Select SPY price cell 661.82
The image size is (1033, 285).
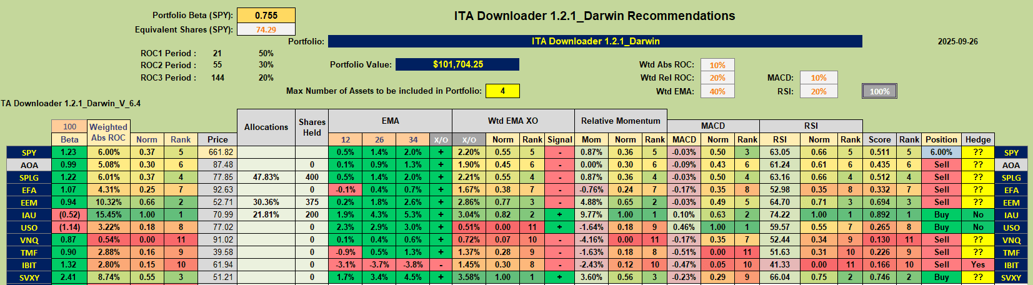217,152
